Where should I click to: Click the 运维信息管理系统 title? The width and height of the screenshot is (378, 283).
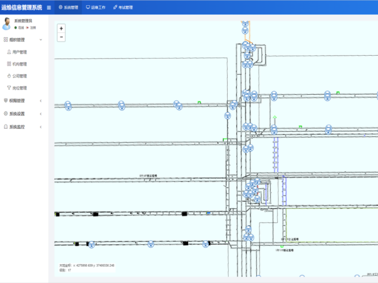(x=22, y=8)
